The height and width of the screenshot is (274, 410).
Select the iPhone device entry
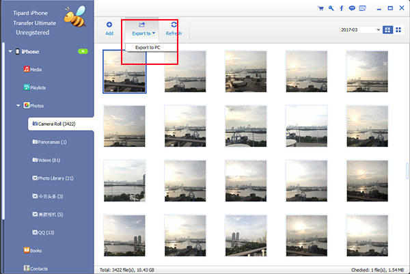30,52
